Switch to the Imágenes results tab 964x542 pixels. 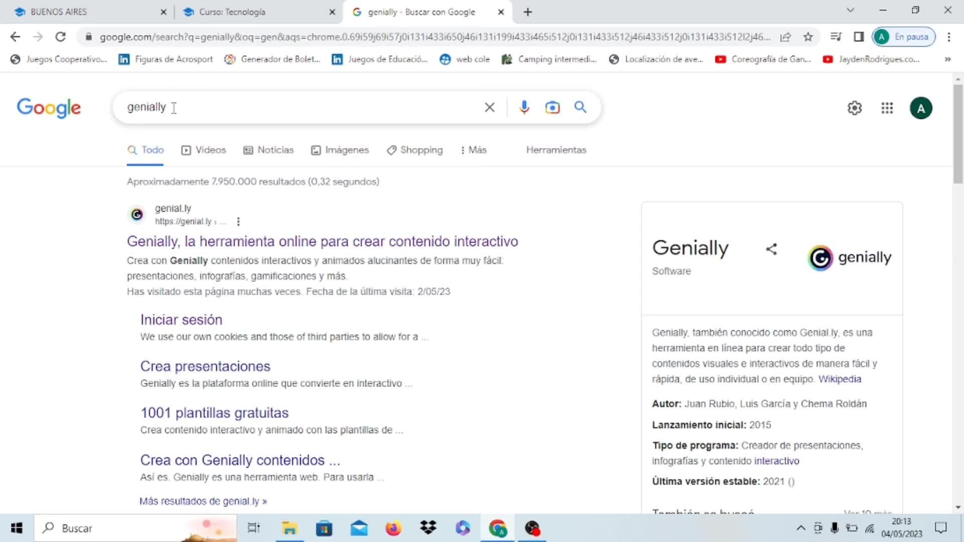(340, 150)
